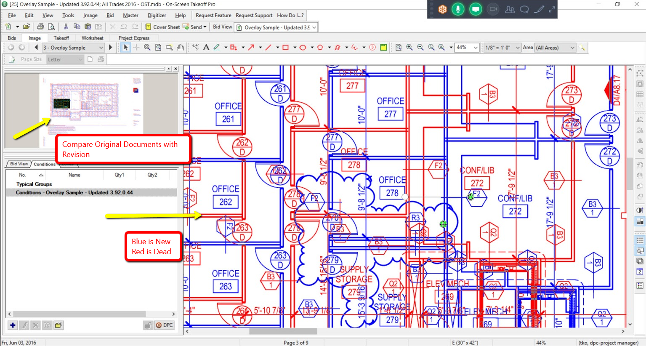Image resolution: width=646 pixels, height=346 pixels.
Task: Click the DPC button
Action: coord(165,325)
